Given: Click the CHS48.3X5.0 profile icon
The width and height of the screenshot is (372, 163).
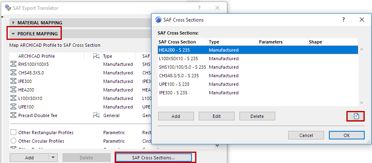Looking at the screenshot, I should [x=13, y=73].
